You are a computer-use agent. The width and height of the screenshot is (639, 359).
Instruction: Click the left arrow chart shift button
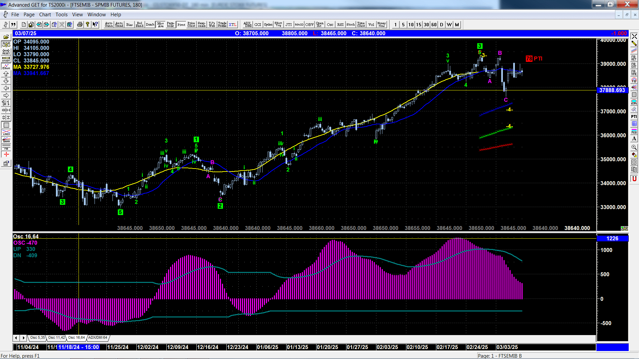point(6,88)
